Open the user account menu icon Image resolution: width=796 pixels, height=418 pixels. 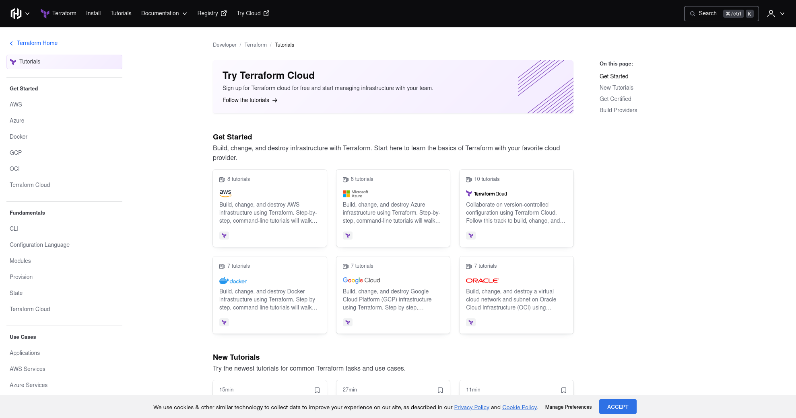coord(771,14)
